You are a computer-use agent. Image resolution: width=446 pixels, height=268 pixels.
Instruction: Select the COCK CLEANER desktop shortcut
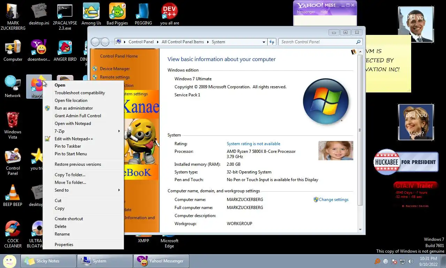pos(13,234)
